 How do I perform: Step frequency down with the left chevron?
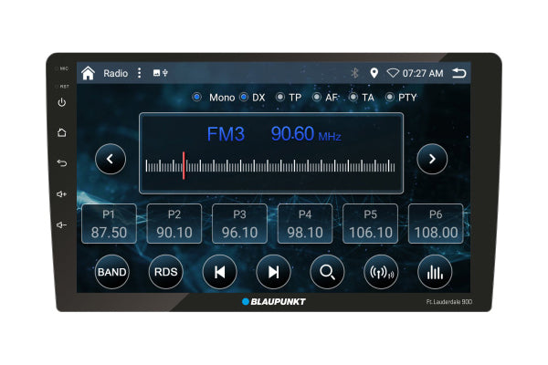click(x=111, y=160)
